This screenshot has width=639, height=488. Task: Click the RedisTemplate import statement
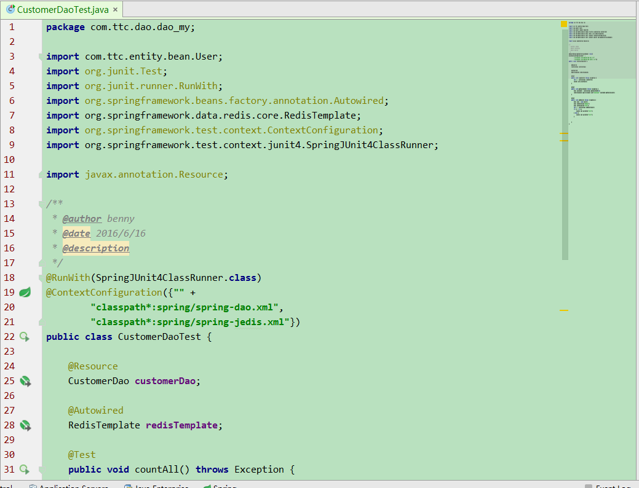pyautogui.click(x=204, y=116)
